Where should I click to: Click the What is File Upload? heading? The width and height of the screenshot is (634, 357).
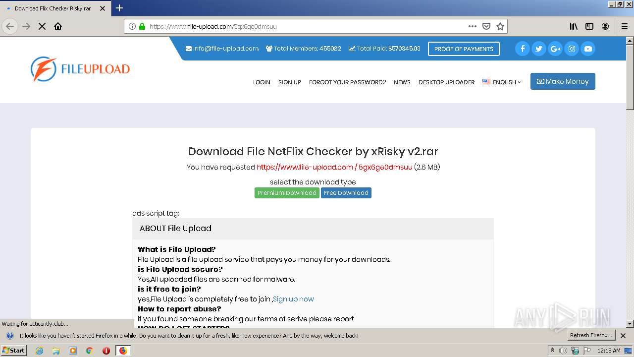pyautogui.click(x=177, y=249)
